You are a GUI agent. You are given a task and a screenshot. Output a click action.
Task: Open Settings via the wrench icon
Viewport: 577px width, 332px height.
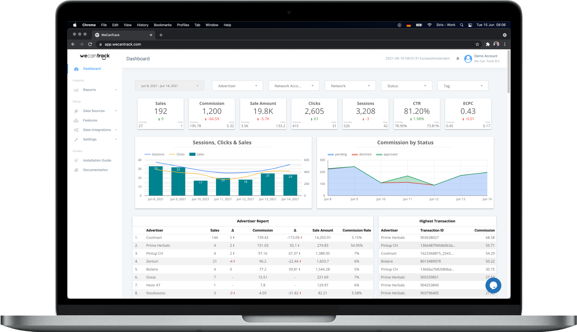pyautogui.click(x=77, y=139)
